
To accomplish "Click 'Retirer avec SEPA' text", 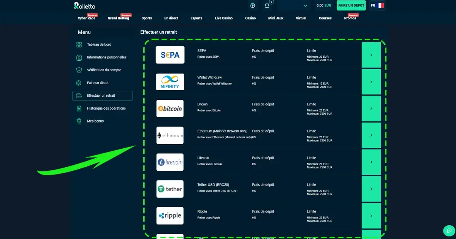I will (x=208, y=57).
